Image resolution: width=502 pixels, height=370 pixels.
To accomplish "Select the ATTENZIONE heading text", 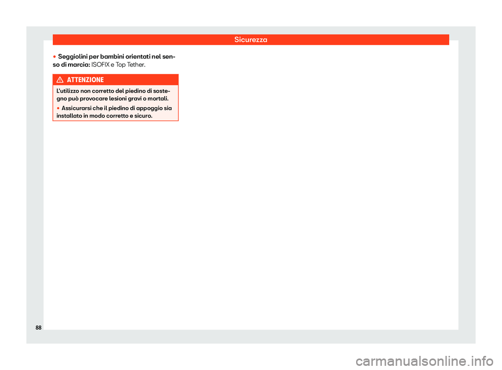I will click(x=85, y=80).
